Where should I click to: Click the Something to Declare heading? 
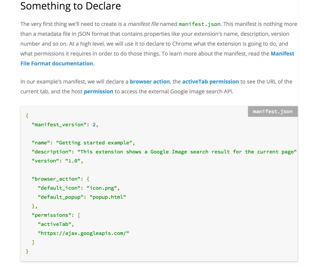[x=70, y=6]
